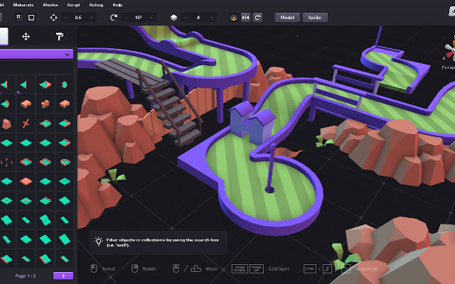Click the rotation snap arrow icon
The width and height of the screenshot is (455, 284).
coord(114,18)
